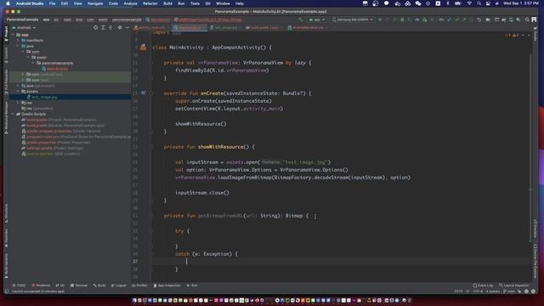
Task: Click the Make Project hammer icon
Action: [x=301, y=20]
